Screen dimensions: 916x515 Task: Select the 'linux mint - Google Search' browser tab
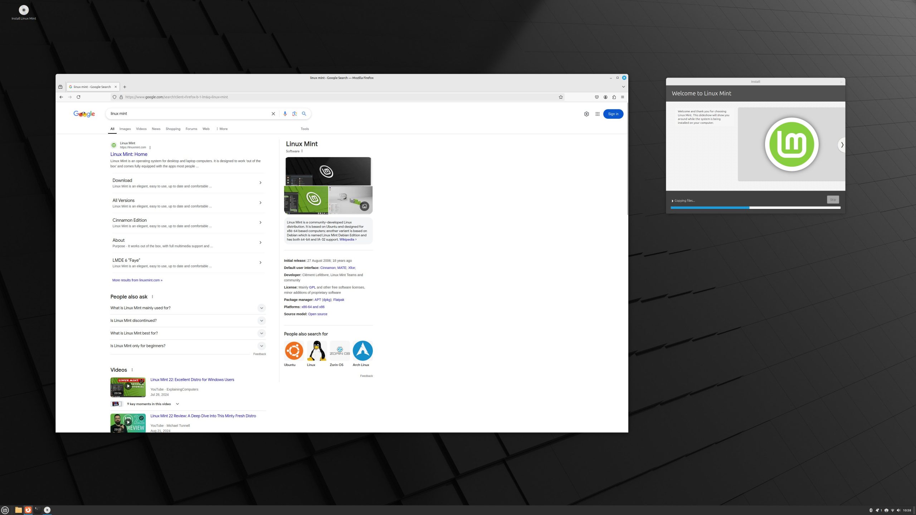(x=92, y=87)
